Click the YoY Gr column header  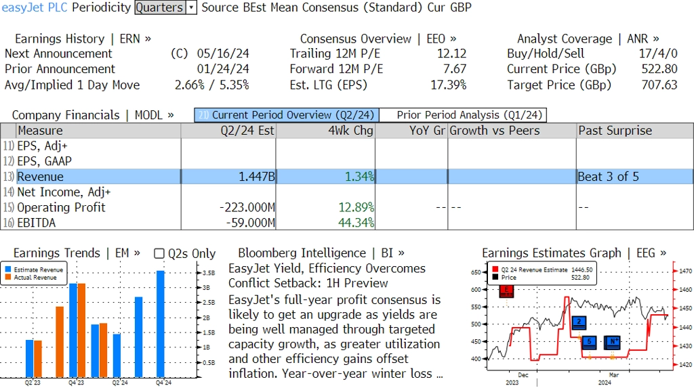point(411,131)
